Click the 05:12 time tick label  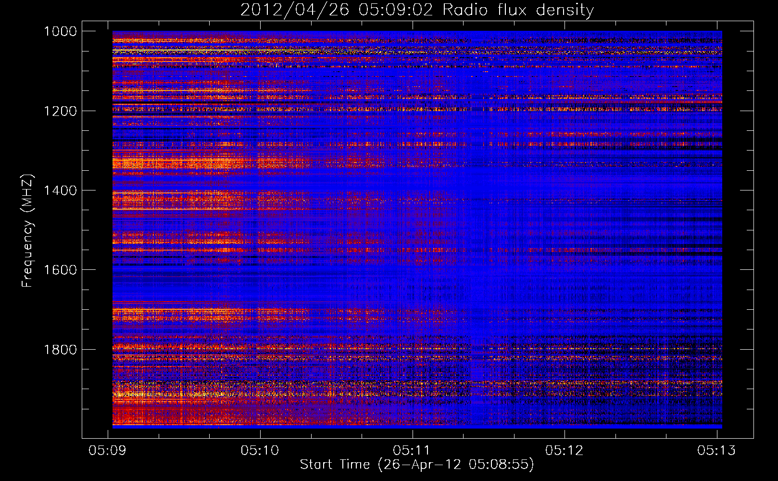tap(565, 451)
